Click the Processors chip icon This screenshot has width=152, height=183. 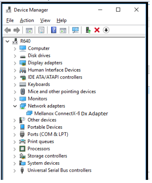pyautogui.click(x=22, y=149)
